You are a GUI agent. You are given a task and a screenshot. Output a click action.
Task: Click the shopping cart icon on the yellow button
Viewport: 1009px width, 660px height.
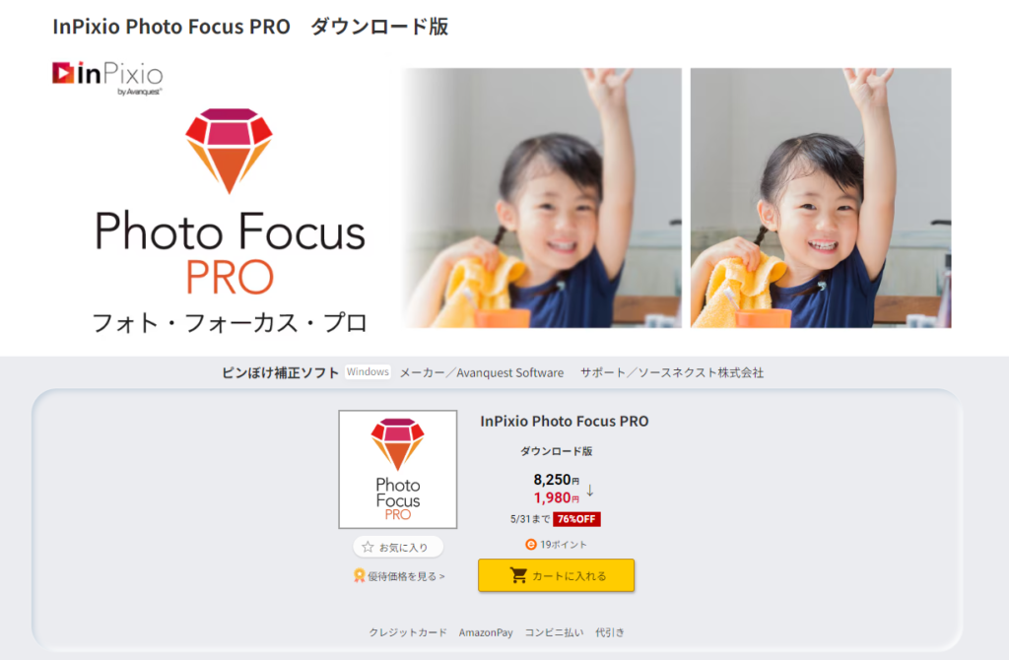point(518,575)
